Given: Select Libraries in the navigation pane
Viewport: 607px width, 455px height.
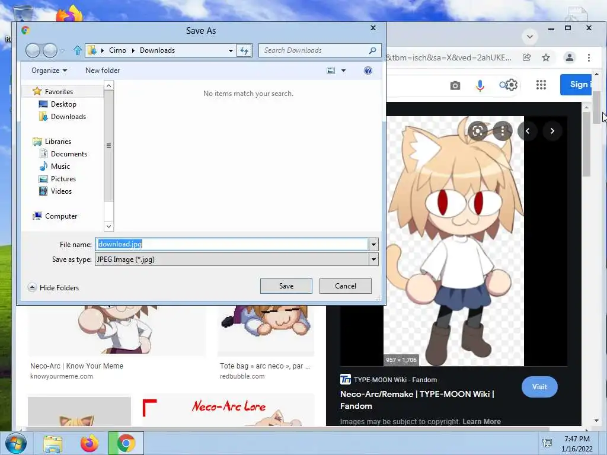Looking at the screenshot, I should [x=57, y=141].
